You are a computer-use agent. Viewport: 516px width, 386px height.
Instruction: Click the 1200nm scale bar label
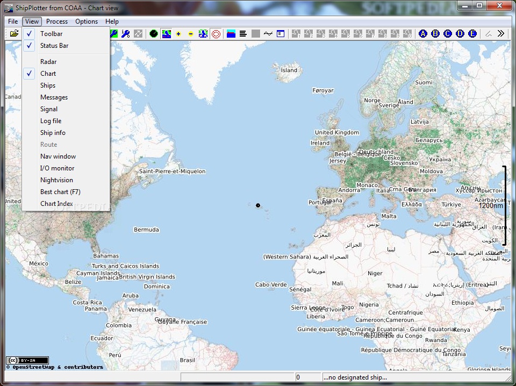(x=491, y=206)
